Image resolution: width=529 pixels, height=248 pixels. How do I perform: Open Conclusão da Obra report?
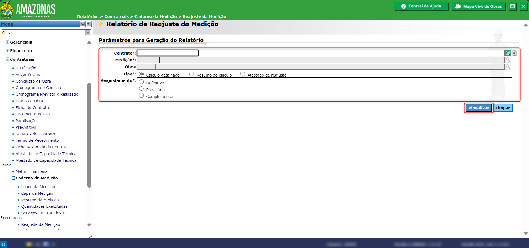click(x=33, y=81)
